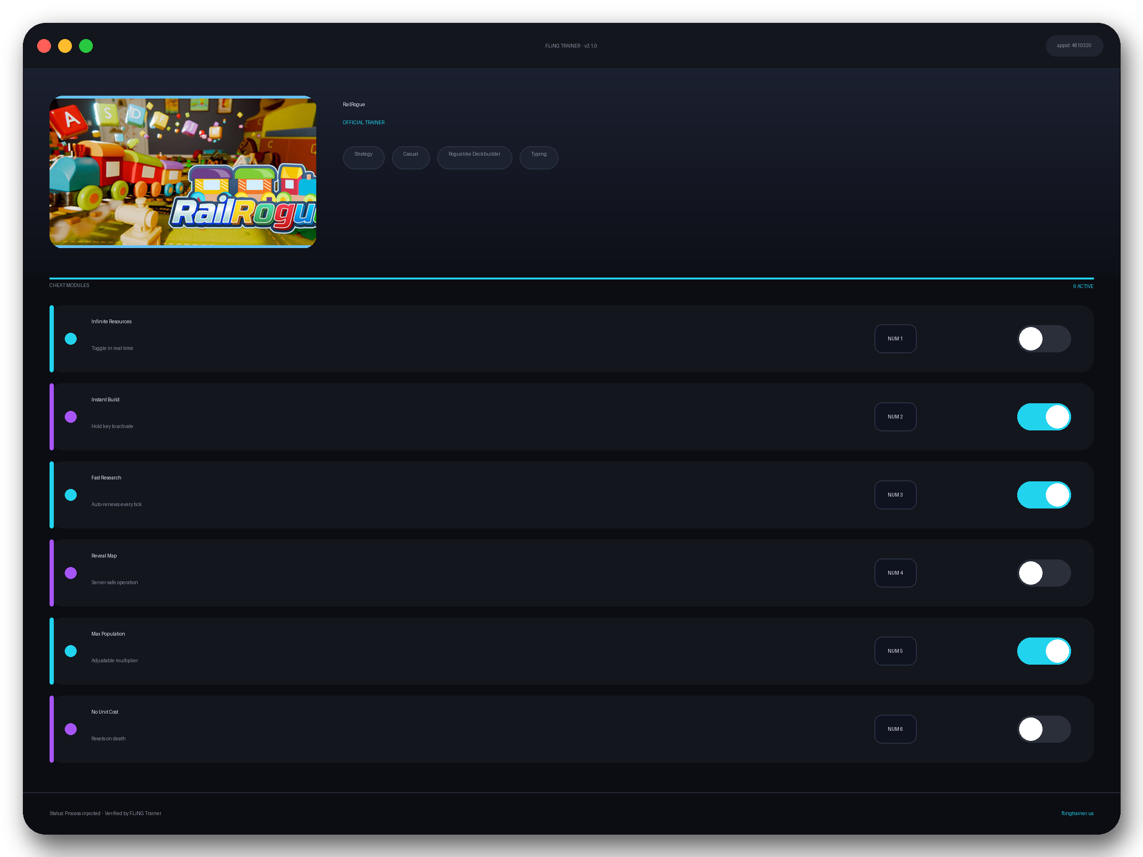Viewport: 1143px width, 857px height.
Task: Click 'Auto-renews every tick' description
Action: [116, 504]
